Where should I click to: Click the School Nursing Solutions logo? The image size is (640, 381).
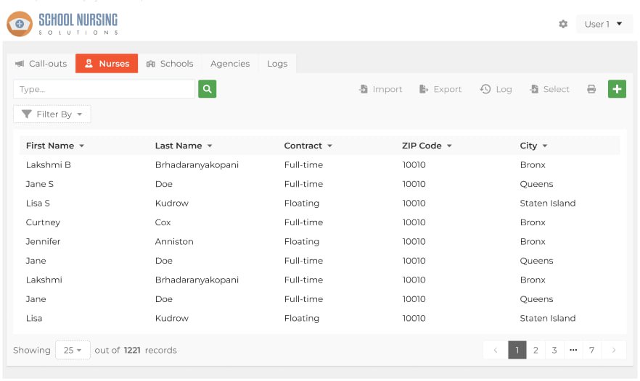[62, 23]
